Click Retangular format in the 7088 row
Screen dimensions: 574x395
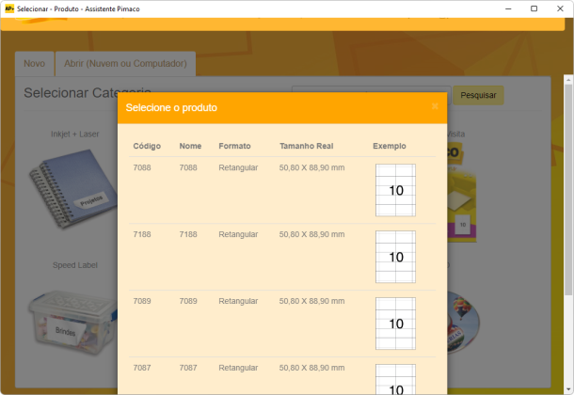(x=238, y=167)
